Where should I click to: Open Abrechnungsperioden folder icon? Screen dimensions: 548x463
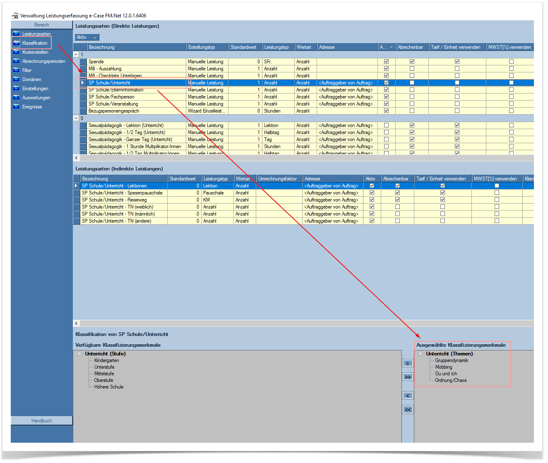pos(16,61)
